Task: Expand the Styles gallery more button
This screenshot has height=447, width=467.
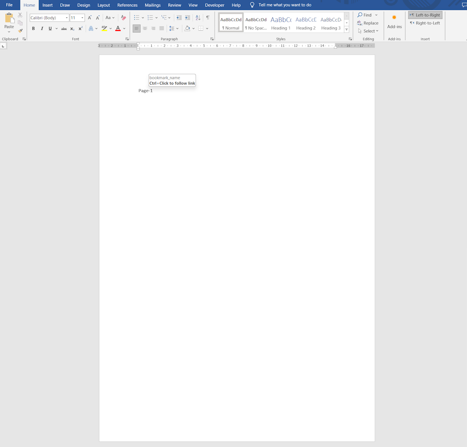Action: 346,29
